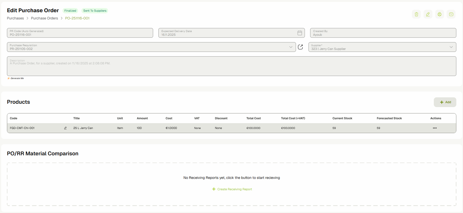463x213 pixels.
Task: Click the VAT column header
Action: click(x=197, y=118)
